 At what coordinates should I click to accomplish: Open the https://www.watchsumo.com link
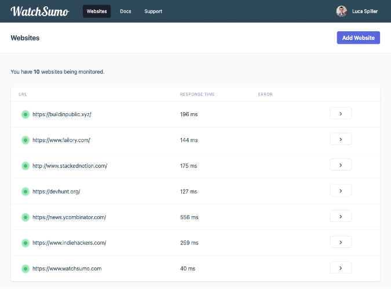click(67, 269)
